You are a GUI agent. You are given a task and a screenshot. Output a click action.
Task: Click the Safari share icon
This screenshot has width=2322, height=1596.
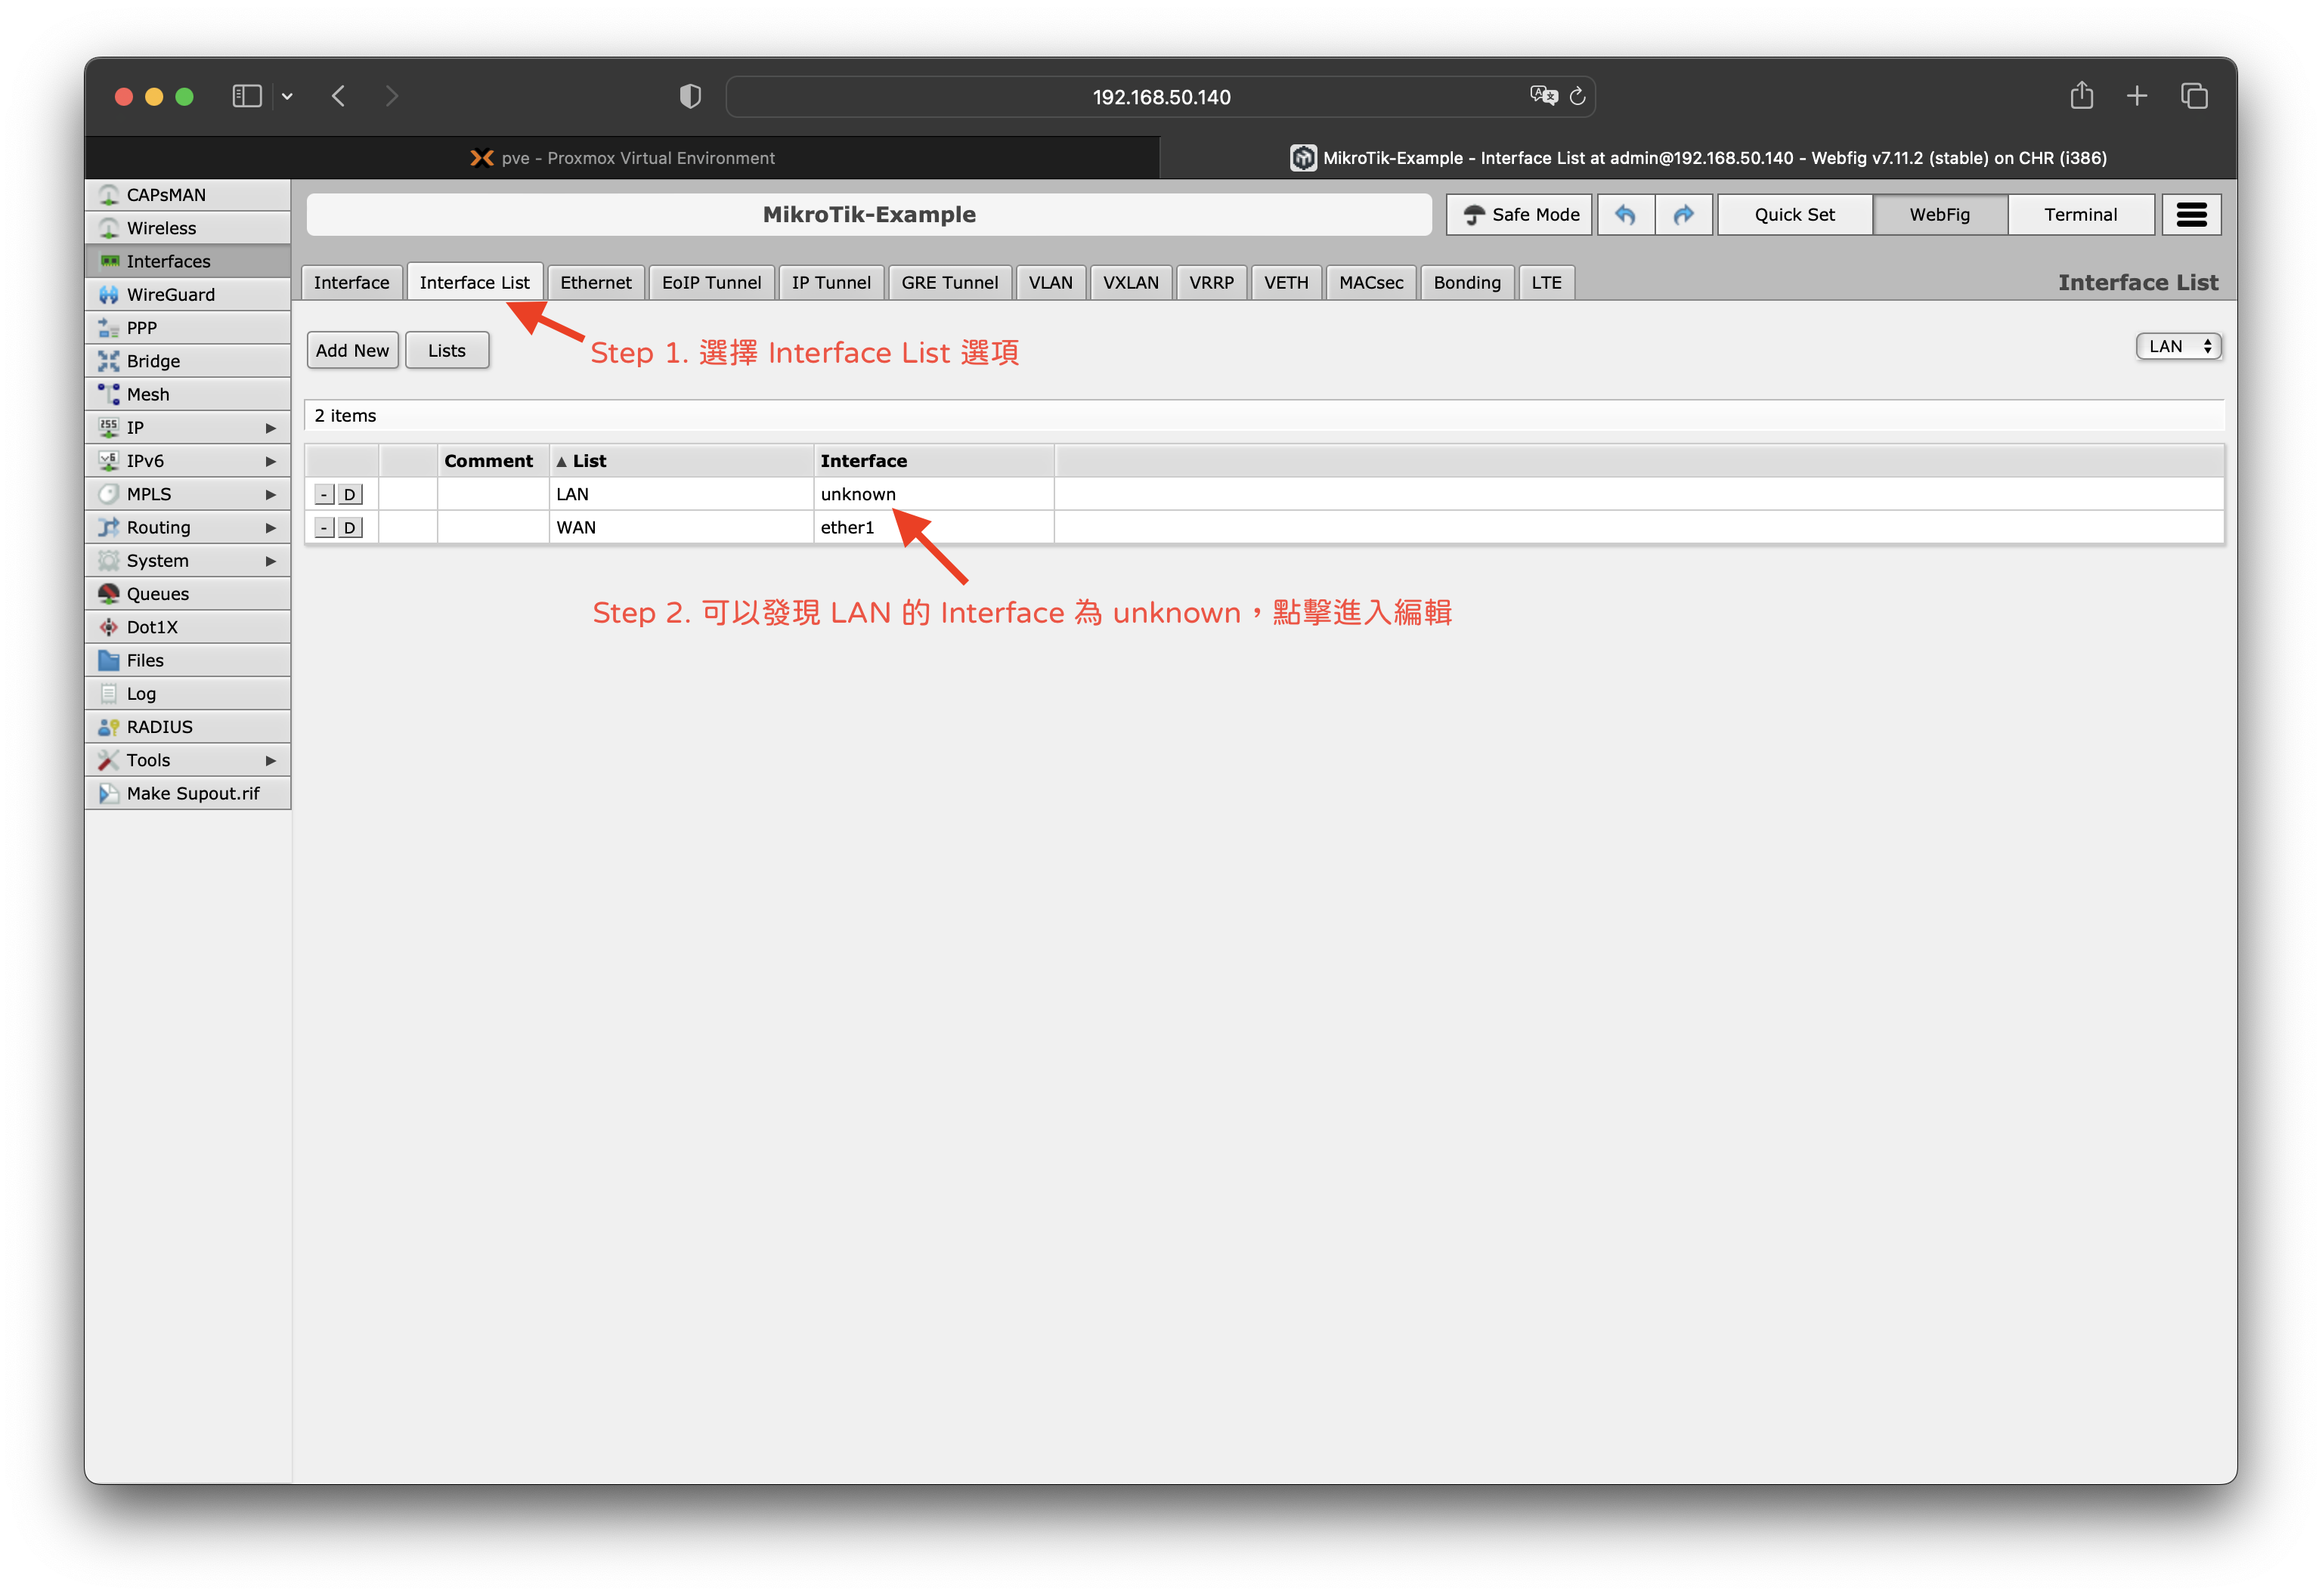click(x=2082, y=96)
